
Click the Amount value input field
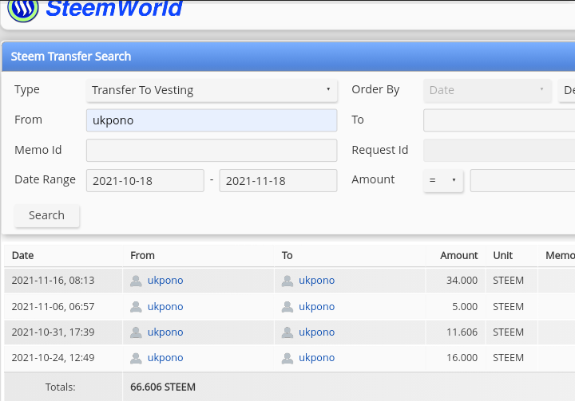522,180
